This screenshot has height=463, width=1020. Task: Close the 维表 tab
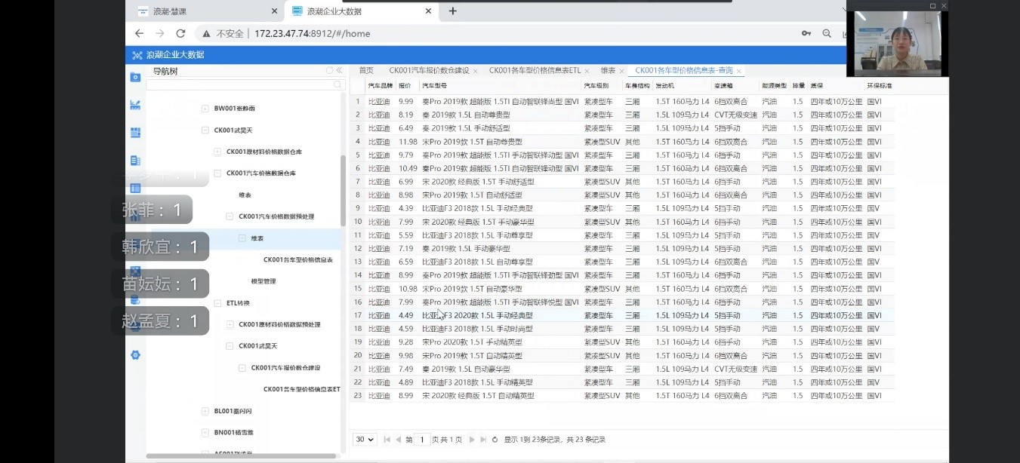click(622, 71)
